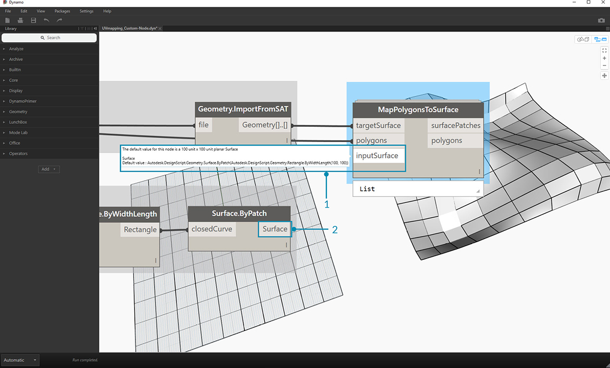Click the New file toolbar icon
Viewport: 610px width, 368px height.
tap(8, 20)
